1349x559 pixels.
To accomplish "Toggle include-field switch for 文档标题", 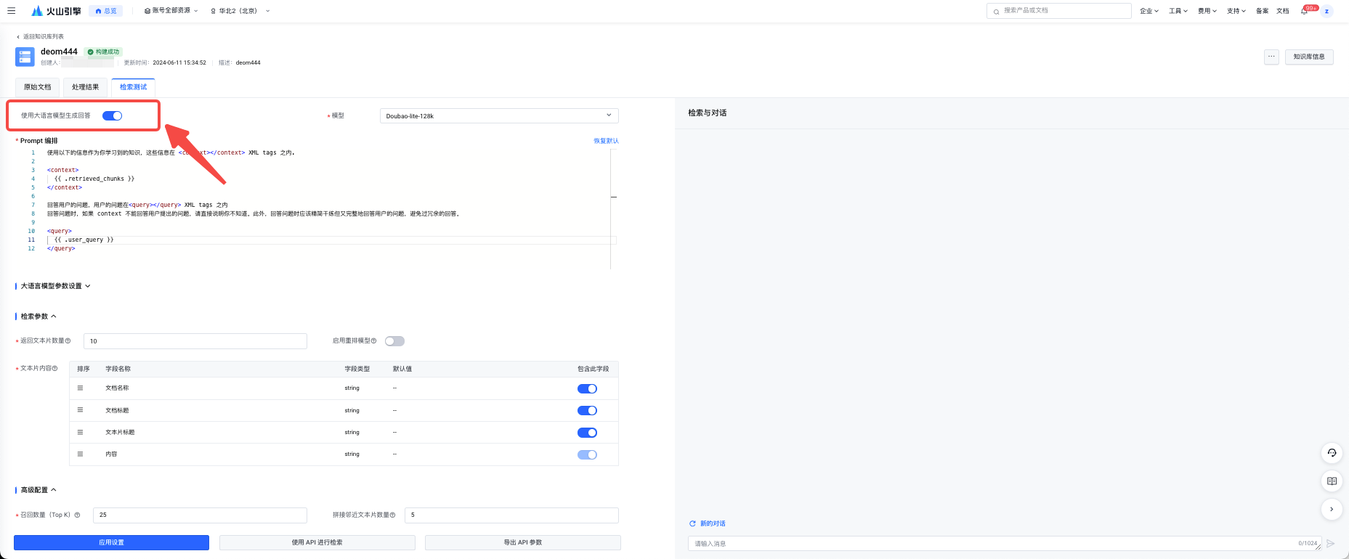I will [587, 411].
